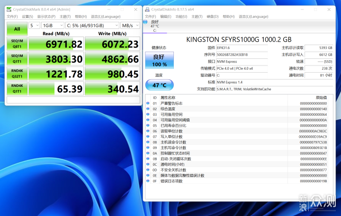Select SMART row 04 可用备用空间阈值
The width and height of the screenshot is (341, 216).
[237, 120]
